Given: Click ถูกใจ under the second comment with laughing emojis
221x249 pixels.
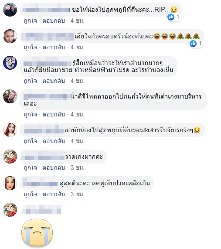Looking at the screenshot, I should pos(31,48).
